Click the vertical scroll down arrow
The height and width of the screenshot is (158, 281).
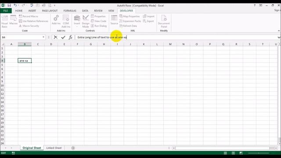[279, 144]
